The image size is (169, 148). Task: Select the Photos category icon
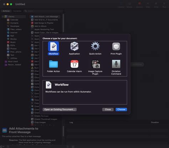coord(8,49)
